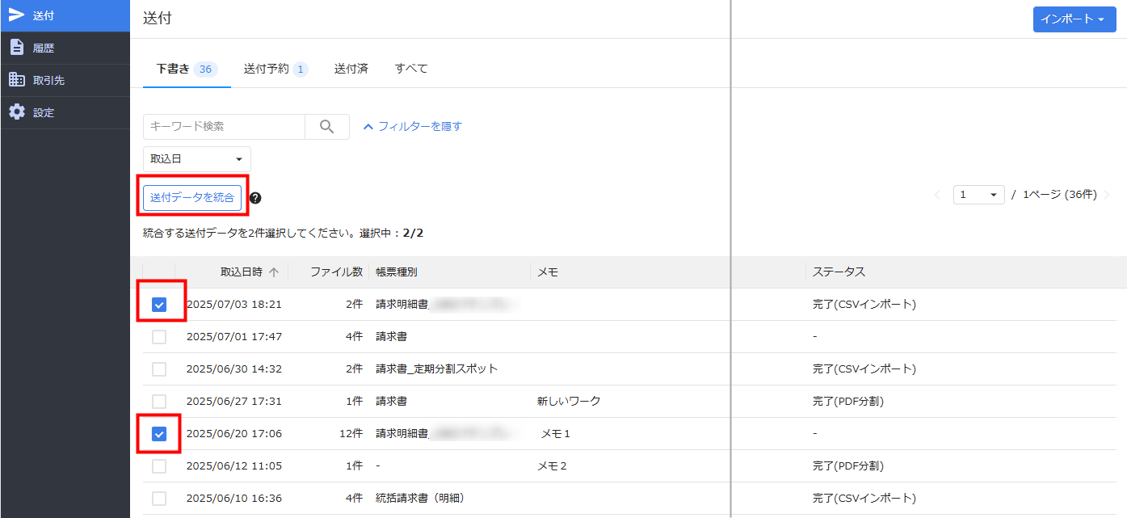Click the メモ１ memo cell
The width and height of the screenshot is (1127, 518).
[556, 434]
